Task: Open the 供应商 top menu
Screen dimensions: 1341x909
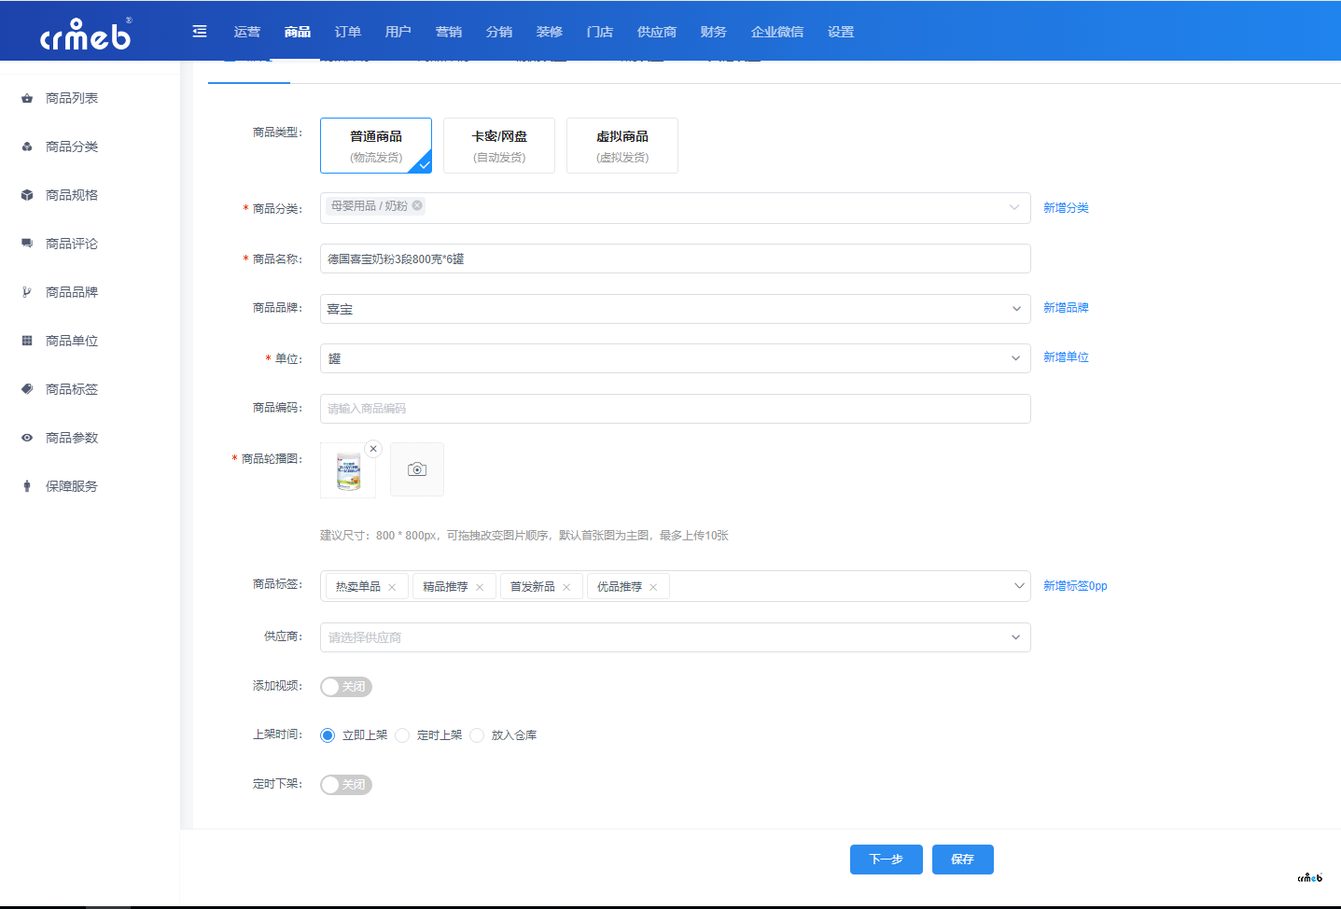Action: (x=657, y=32)
